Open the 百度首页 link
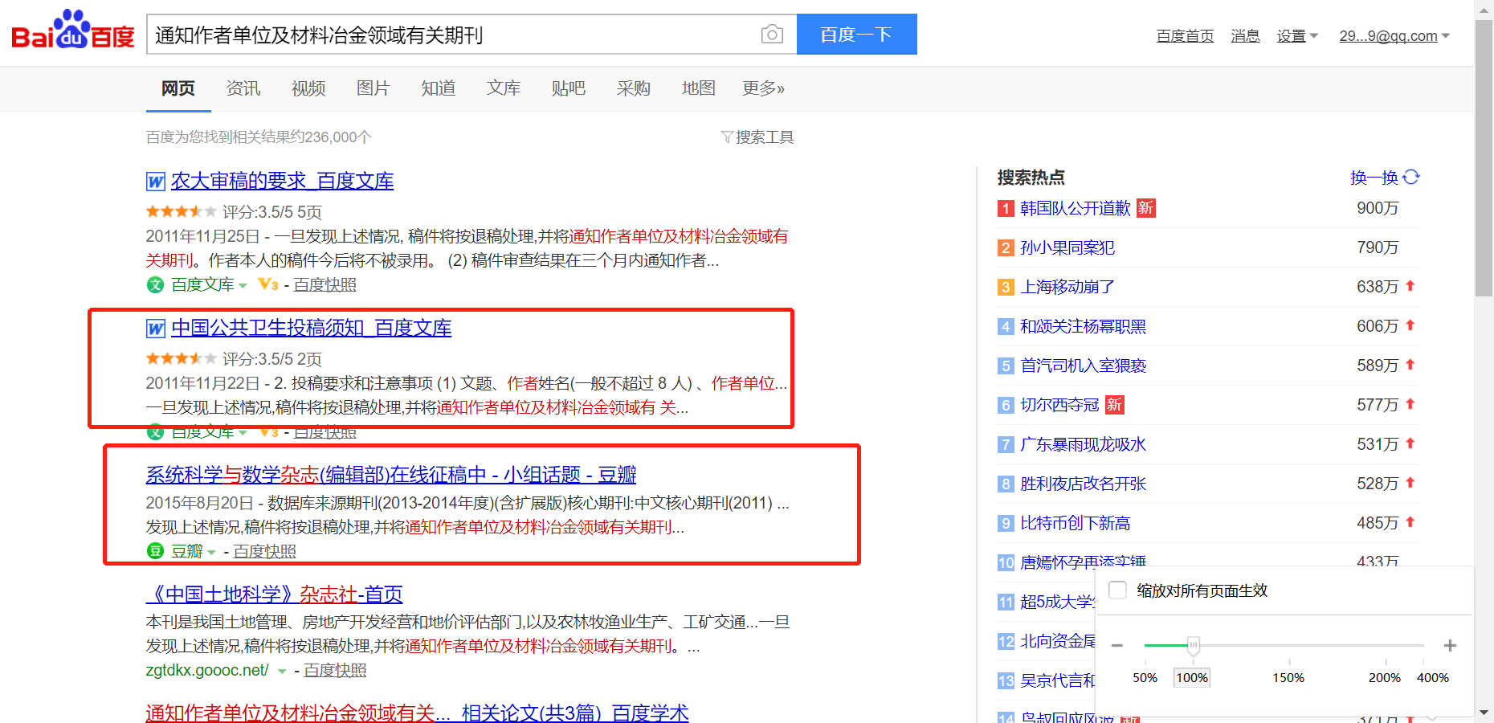1494x723 pixels. tap(1185, 36)
